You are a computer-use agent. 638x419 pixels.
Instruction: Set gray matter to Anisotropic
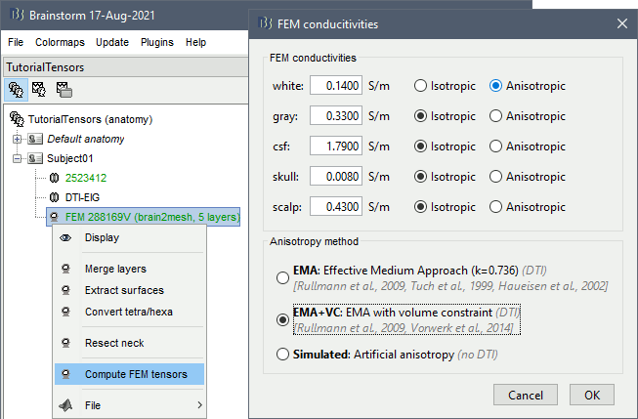pos(495,116)
